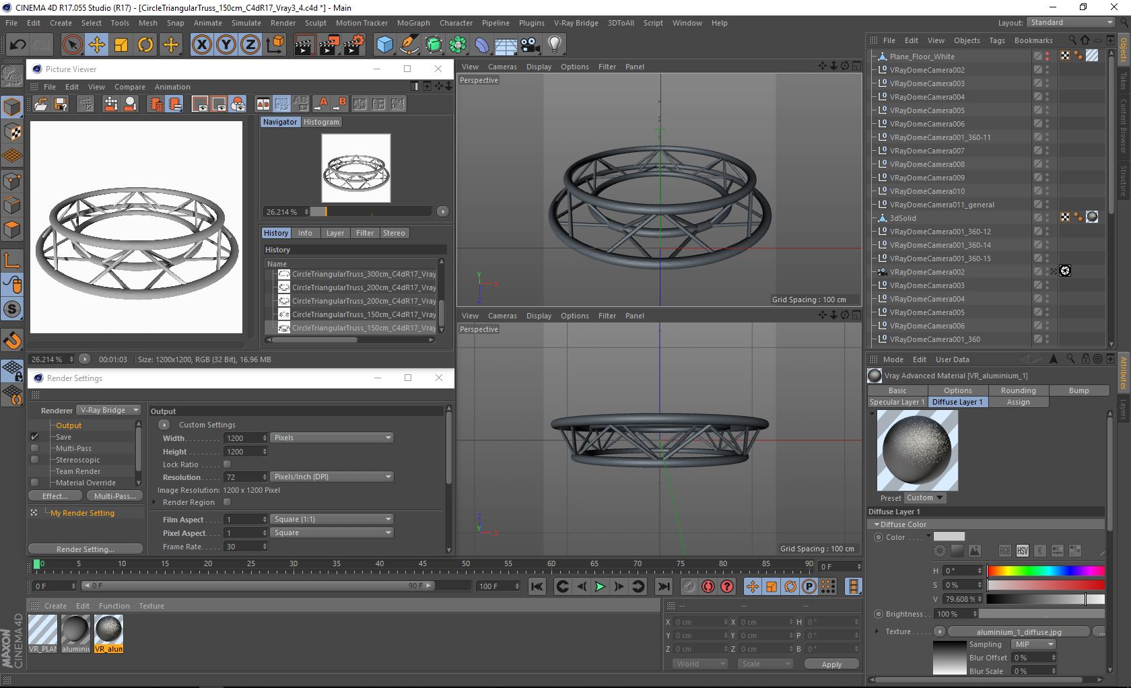Viewport: 1131px width, 688px height.
Task: Toggle the Render Region checkbox
Action: (227, 502)
